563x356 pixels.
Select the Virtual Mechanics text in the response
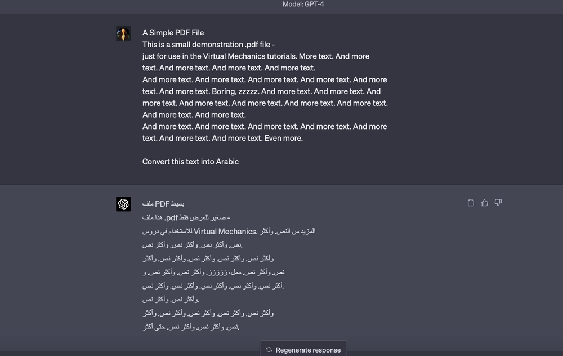click(224, 231)
